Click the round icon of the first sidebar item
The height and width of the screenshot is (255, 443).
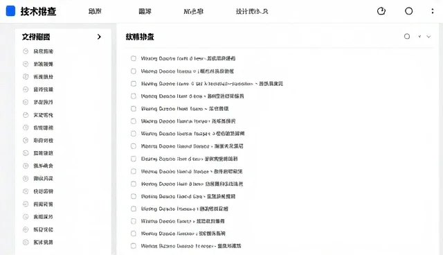(26, 51)
